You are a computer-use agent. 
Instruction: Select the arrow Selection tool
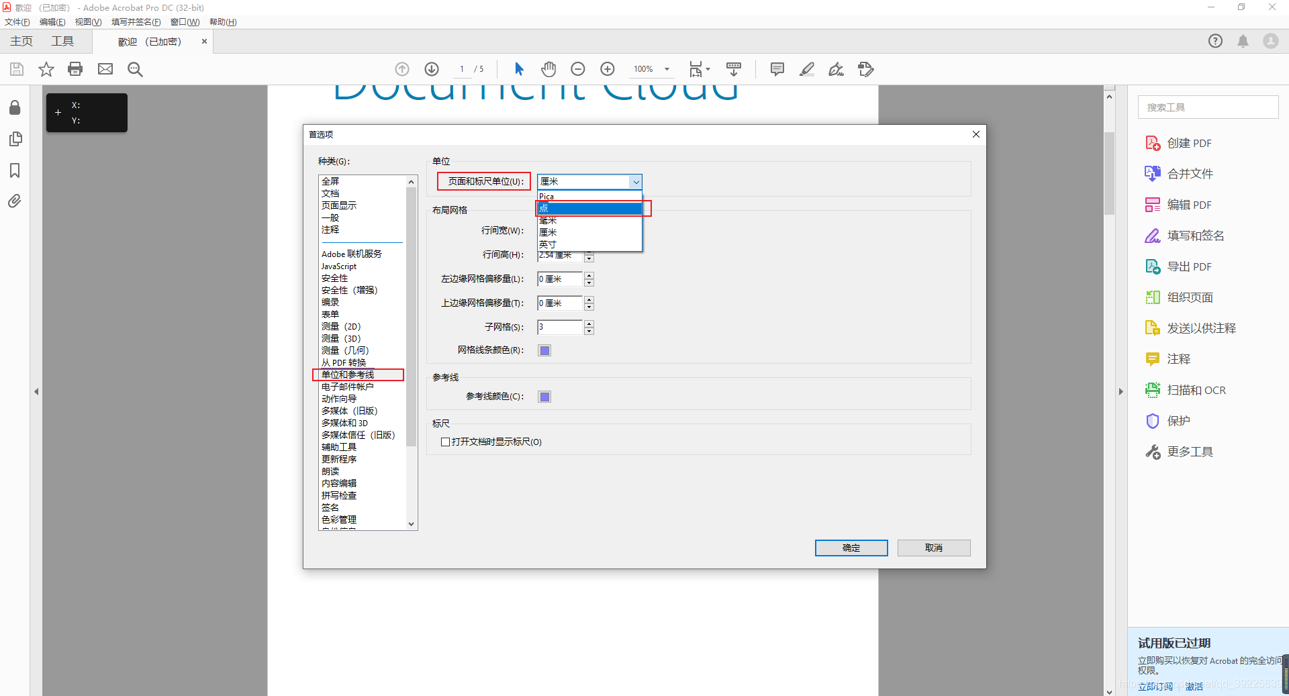coord(519,69)
